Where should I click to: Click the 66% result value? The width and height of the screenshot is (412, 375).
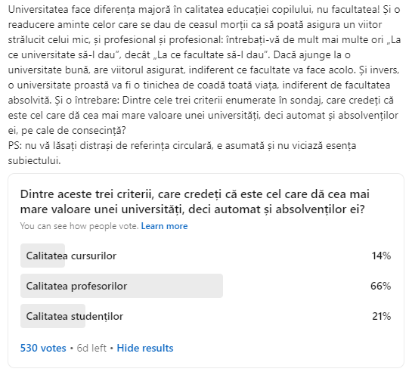point(381,286)
